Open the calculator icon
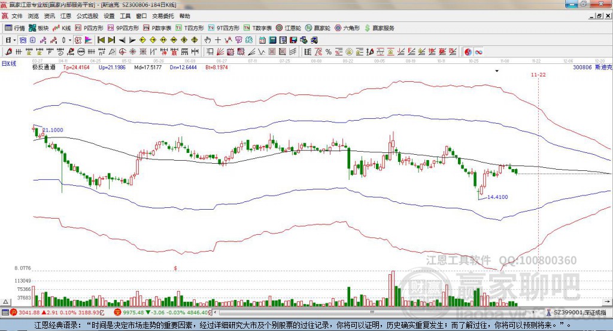Screen dimensions: 613x331 [273, 40]
